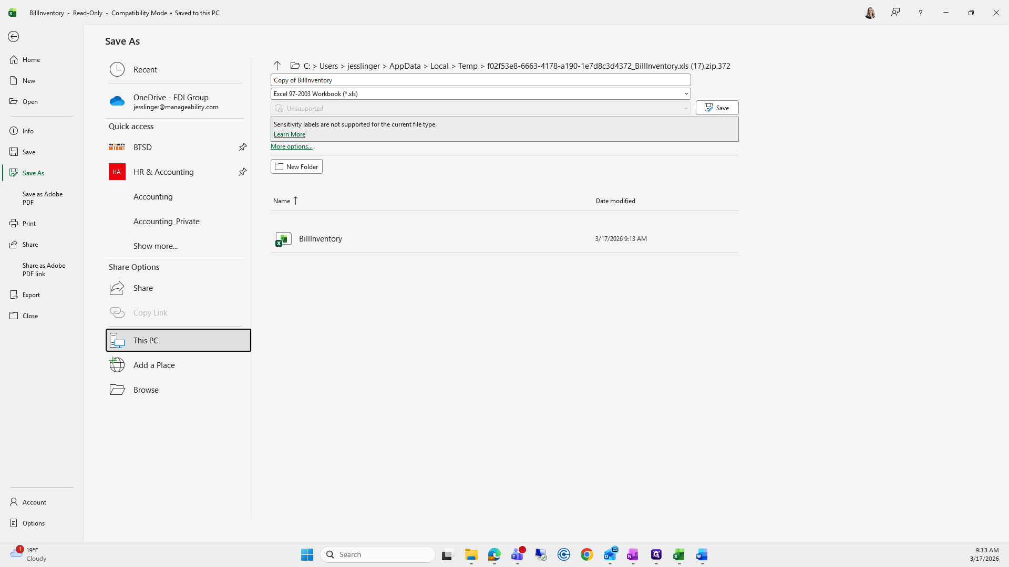The width and height of the screenshot is (1009, 567).
Task: Open the Export menu item
Action: click(x=31, y=295)
